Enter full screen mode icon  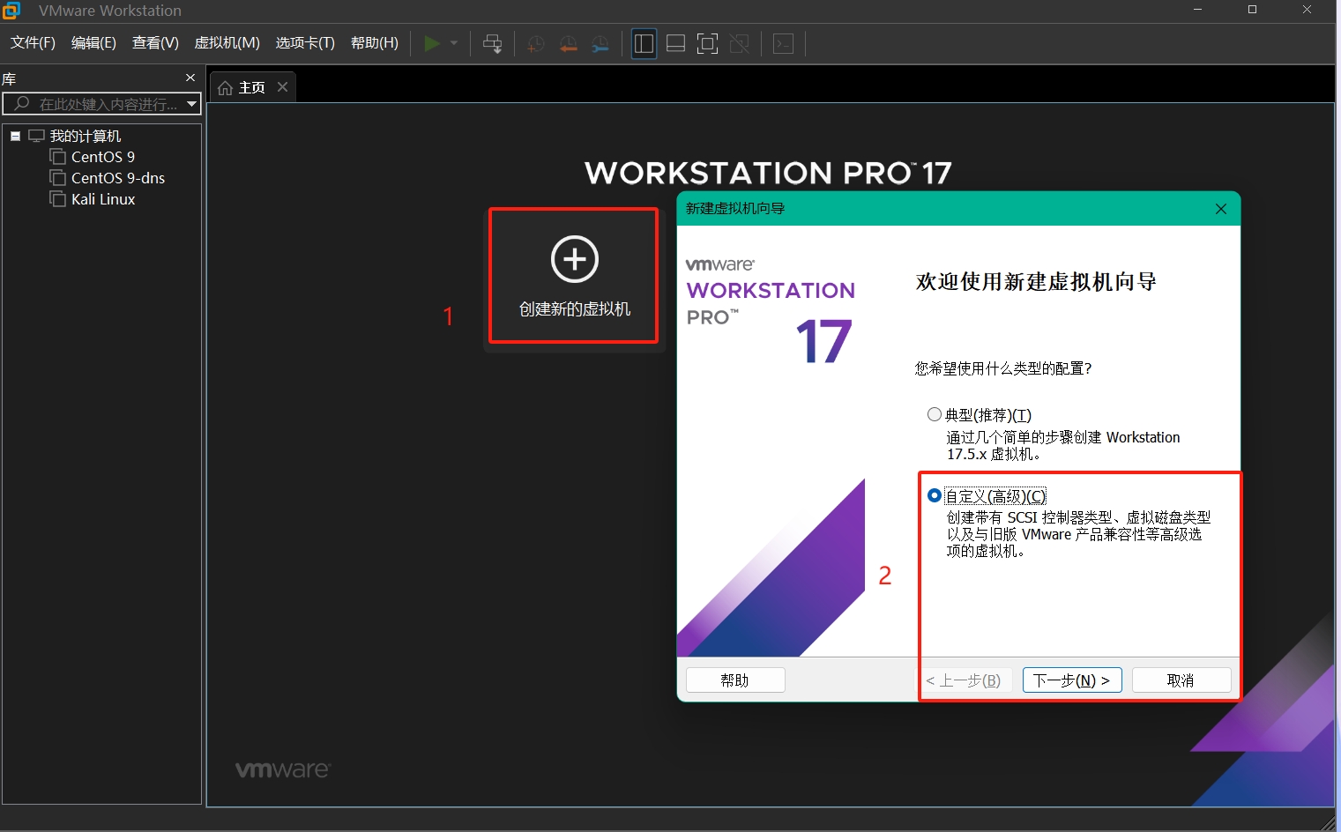pos(707,43)
